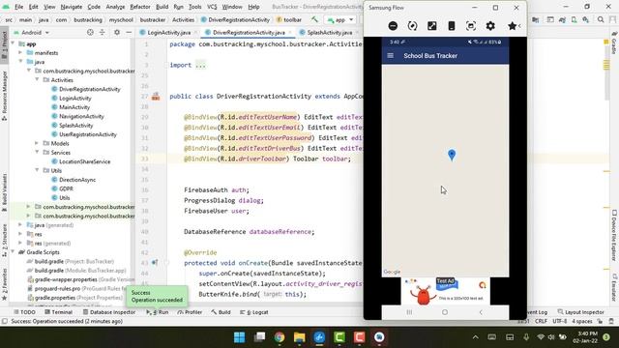This screenshot has width=619, height=348.
Task: Click Samsung Flow phone screen icon
Action: 452,26
